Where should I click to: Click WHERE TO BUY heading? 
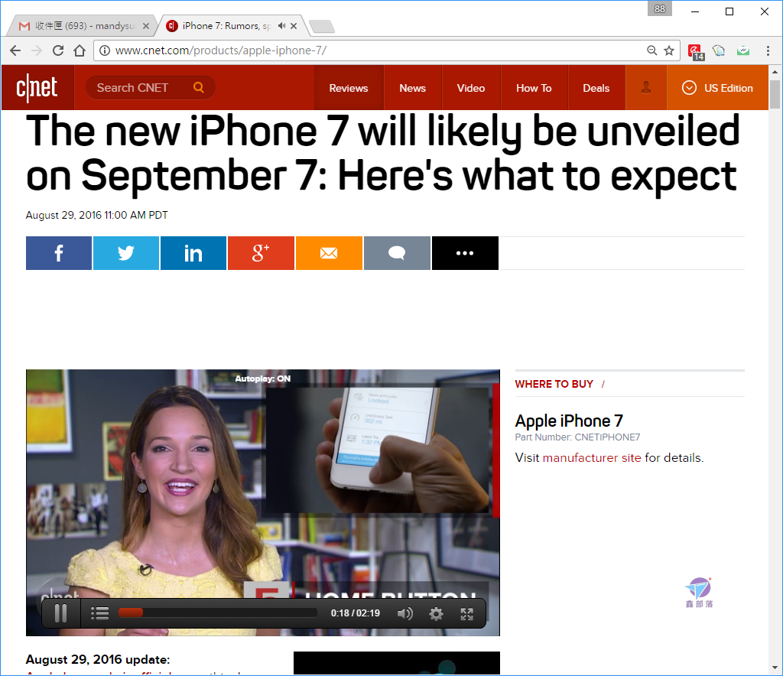(x=554, y=384)
